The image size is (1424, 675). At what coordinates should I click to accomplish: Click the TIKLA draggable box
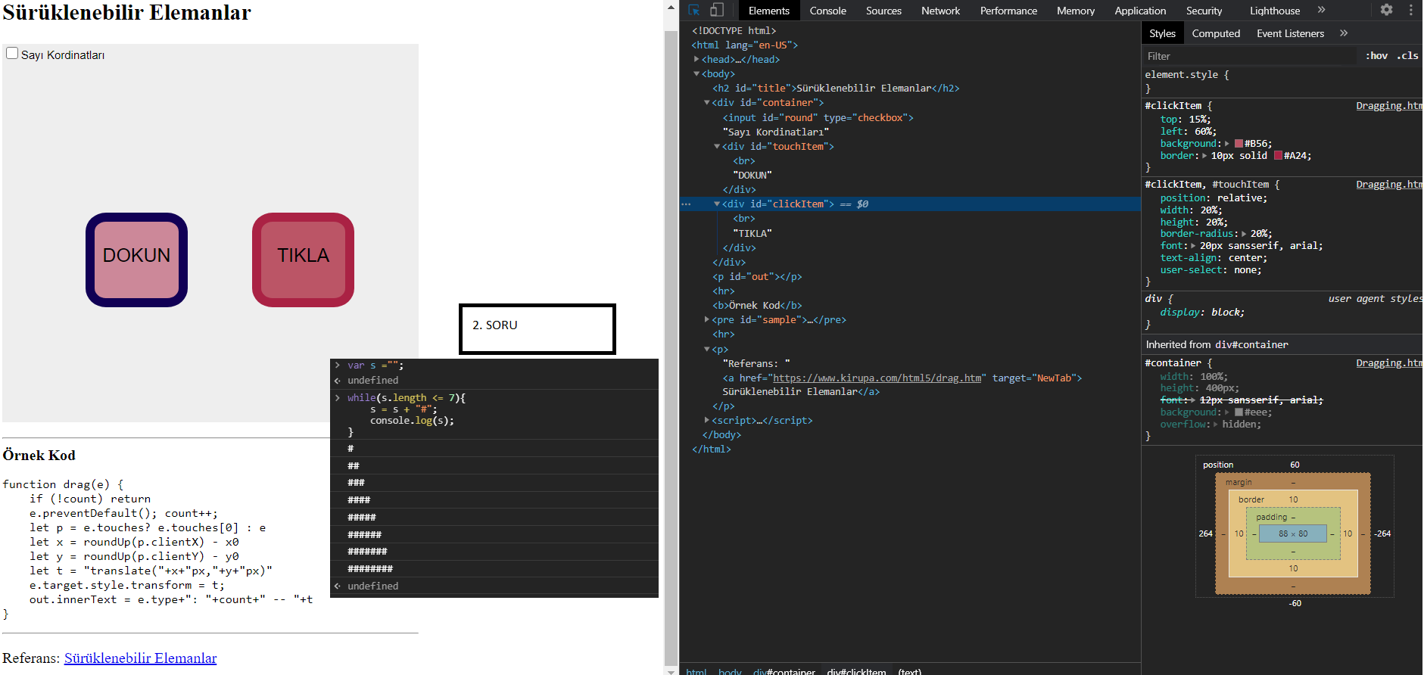pos(303,260)
